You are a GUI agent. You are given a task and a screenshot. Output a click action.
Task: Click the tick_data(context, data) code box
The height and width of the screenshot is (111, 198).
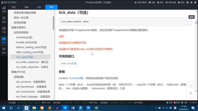[125, 22]
